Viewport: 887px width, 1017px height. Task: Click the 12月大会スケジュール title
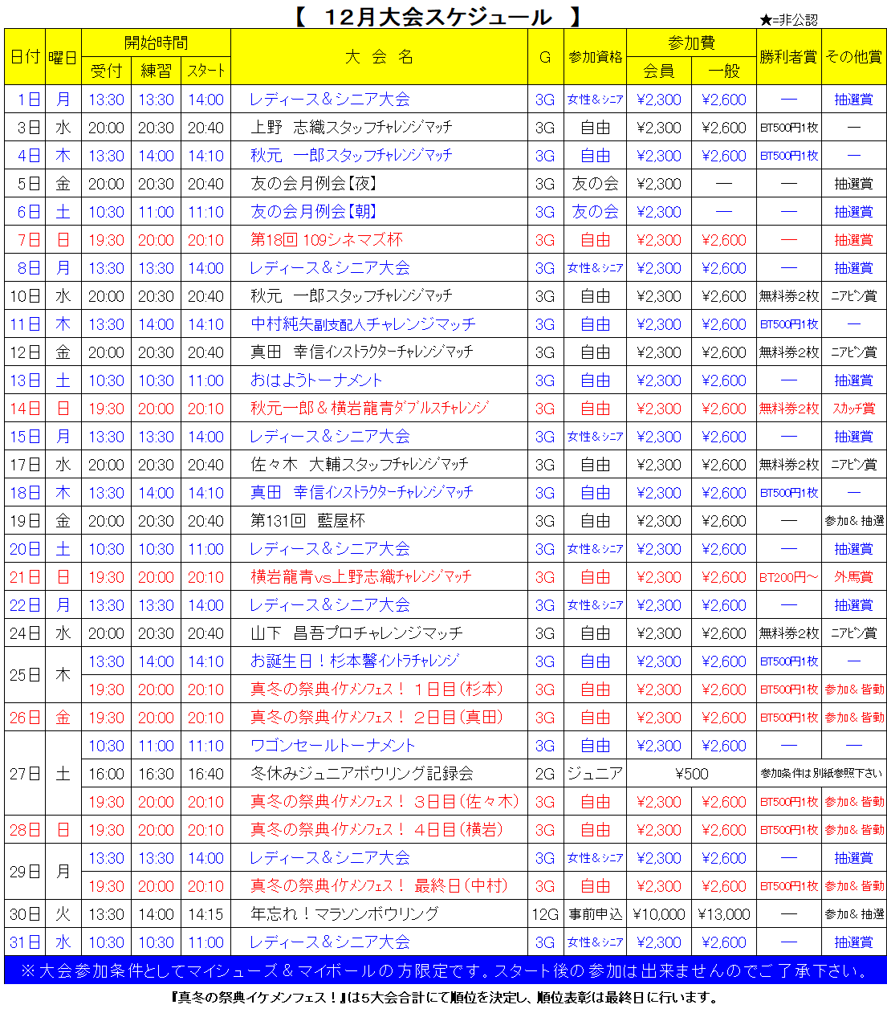point(437,16)
